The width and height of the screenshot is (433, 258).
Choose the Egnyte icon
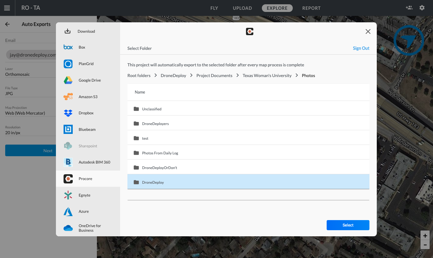click(68, 195)
